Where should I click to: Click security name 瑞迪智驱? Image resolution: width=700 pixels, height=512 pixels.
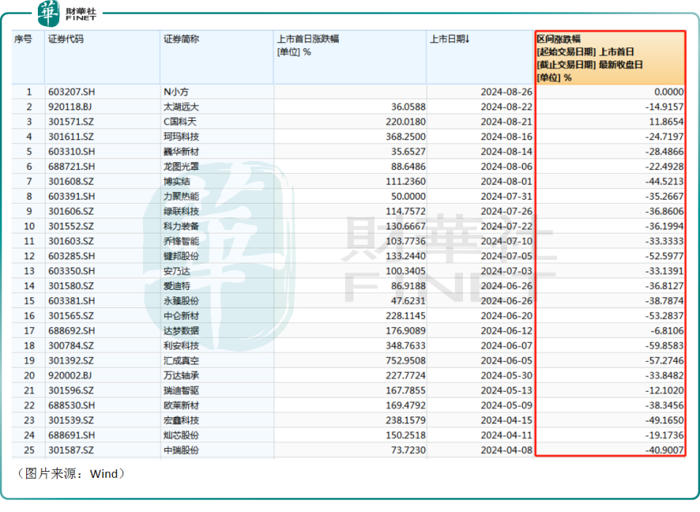point(182,390)
